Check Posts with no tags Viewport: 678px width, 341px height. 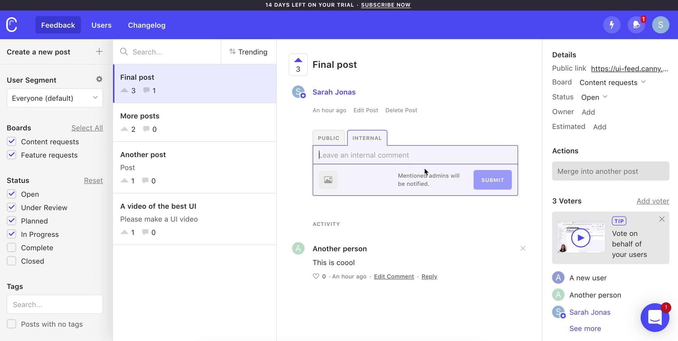point(11,324)
